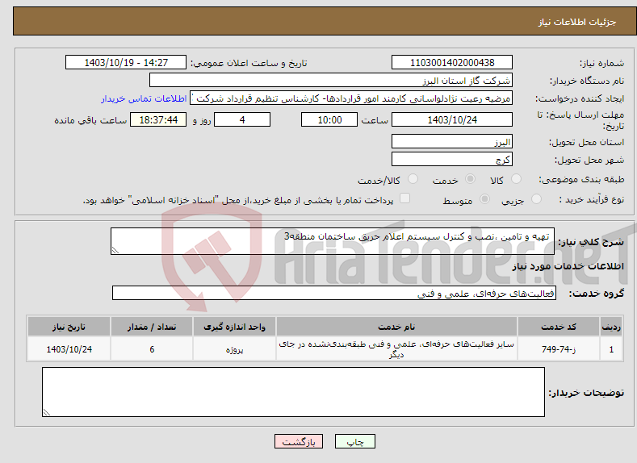Click the اطلاعات خدمات مورد نیاز section heading
Image resolution: width=637 pixels, height=463 pixels.
(x=568, y=266)
